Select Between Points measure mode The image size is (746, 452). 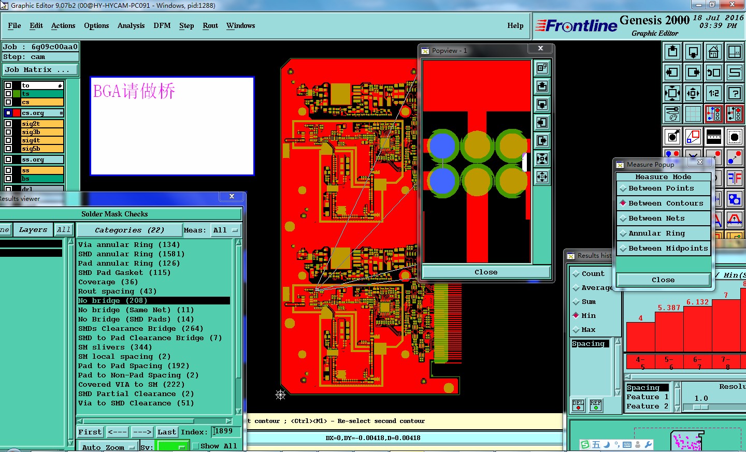(x=663, y=188)
